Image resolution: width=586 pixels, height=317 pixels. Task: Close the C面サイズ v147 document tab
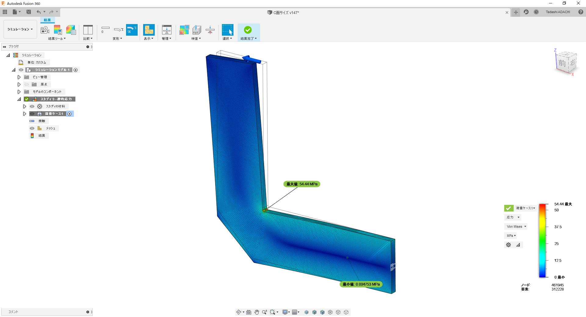pyautogui.click(x=507, y=12)
